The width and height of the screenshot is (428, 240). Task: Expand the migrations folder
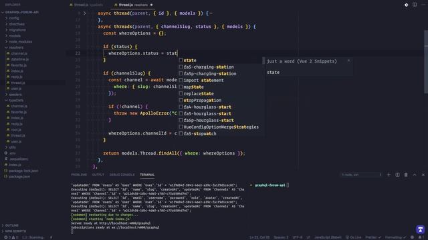17,30
